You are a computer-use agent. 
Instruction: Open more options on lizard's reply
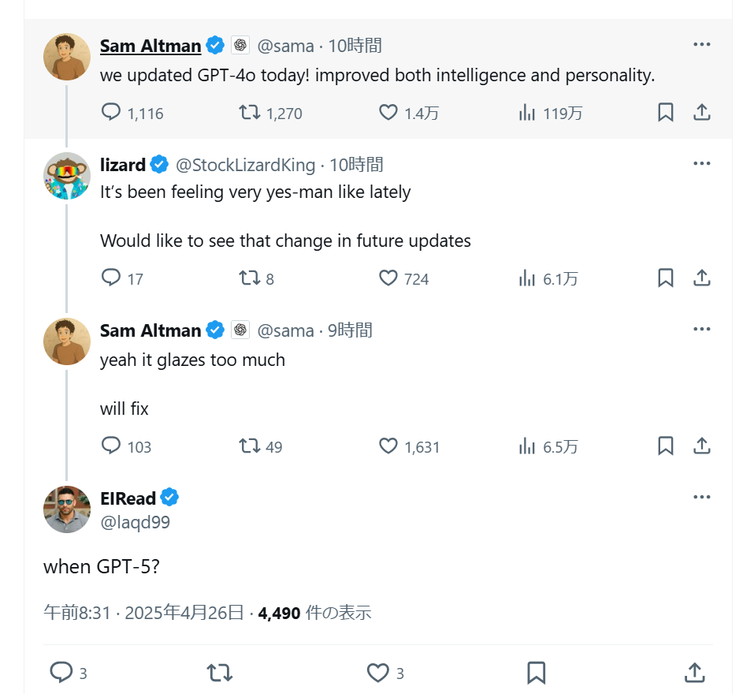point(702,163)
